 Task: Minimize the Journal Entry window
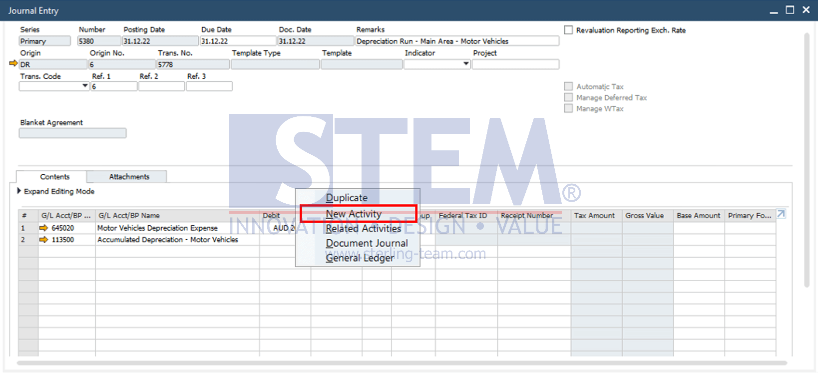(x=774, y=11)
